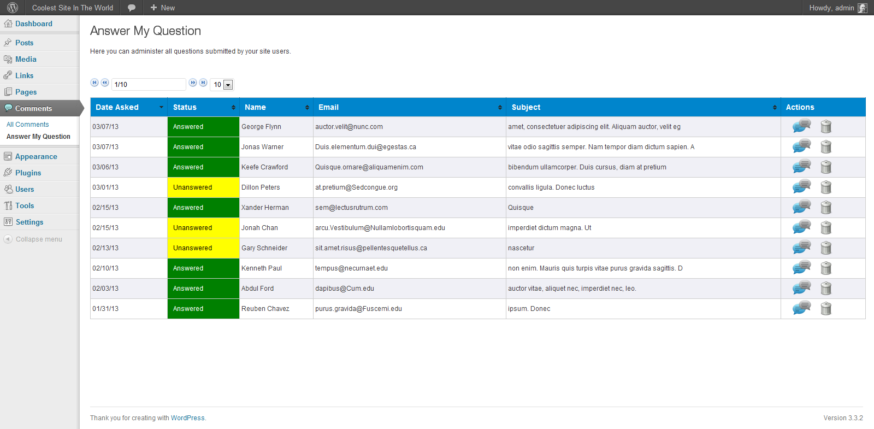Click the WordPress logo in the admin bar
Viewport: 874px width, 429px height.
13,8
